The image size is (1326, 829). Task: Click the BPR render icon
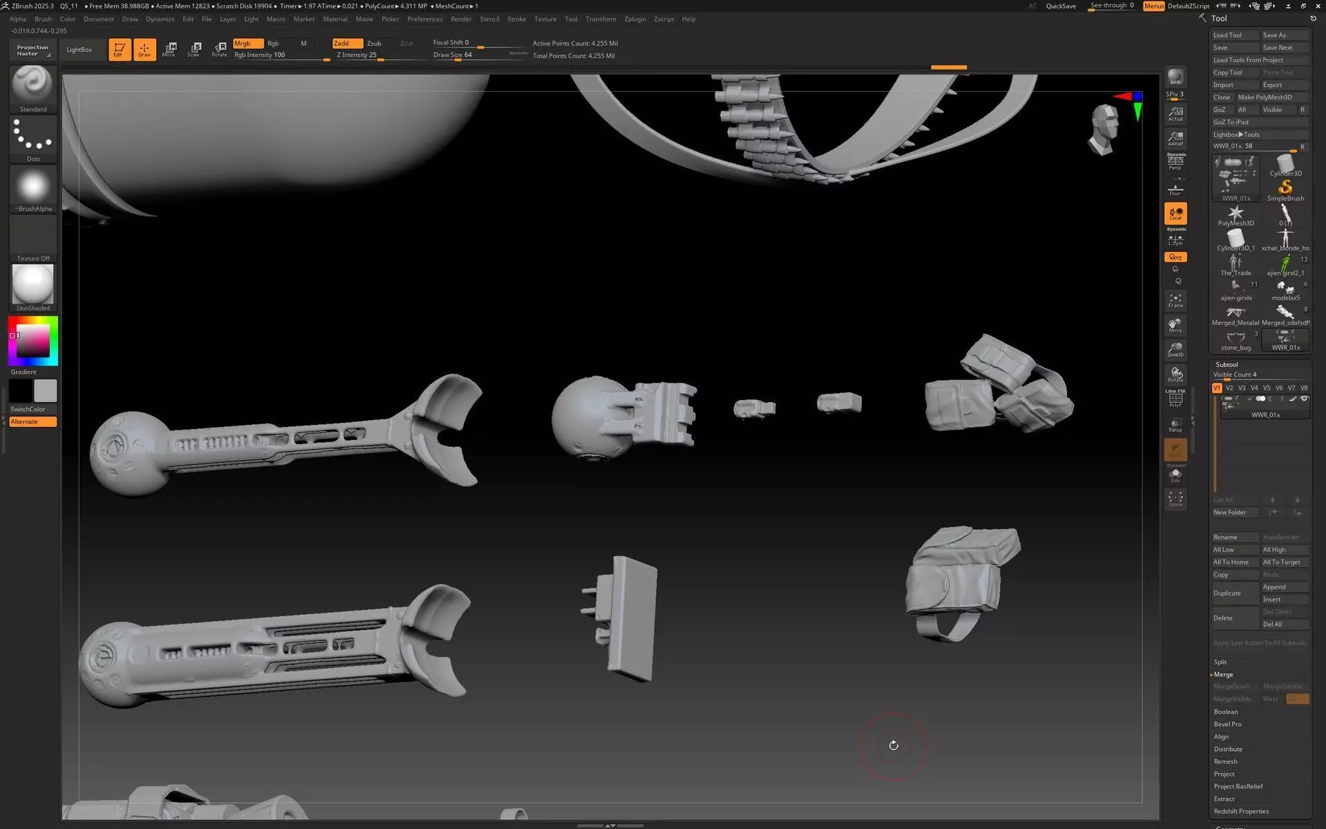(x=1175, y=77)
